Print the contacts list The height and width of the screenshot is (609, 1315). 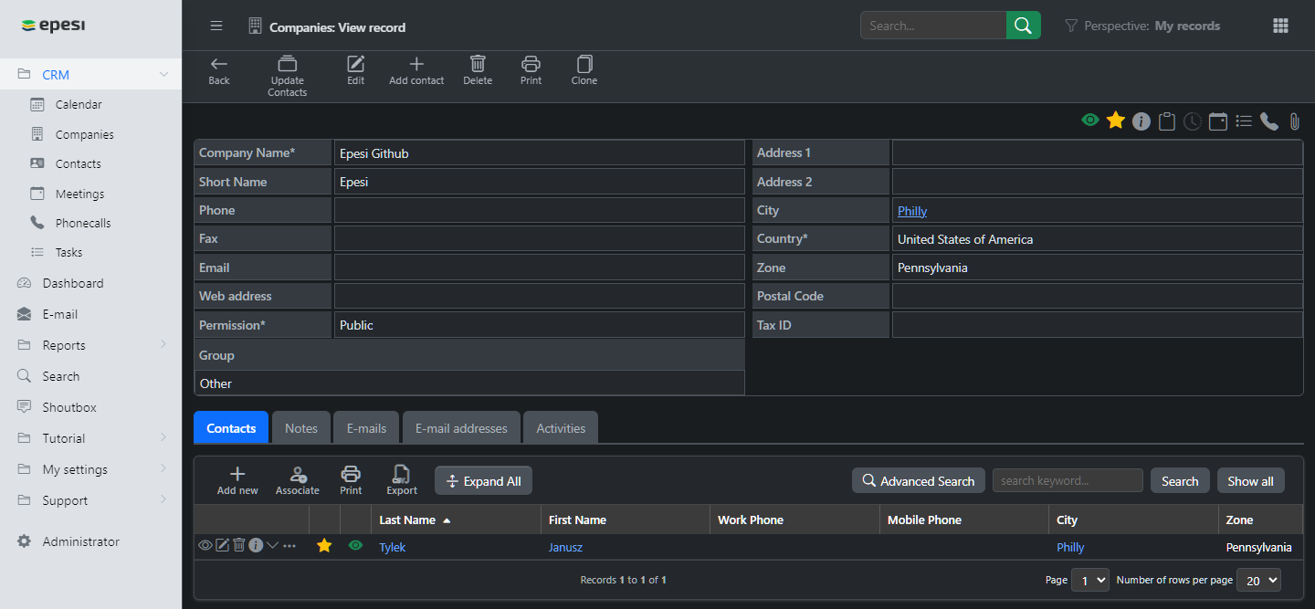[x=351, y=480]
